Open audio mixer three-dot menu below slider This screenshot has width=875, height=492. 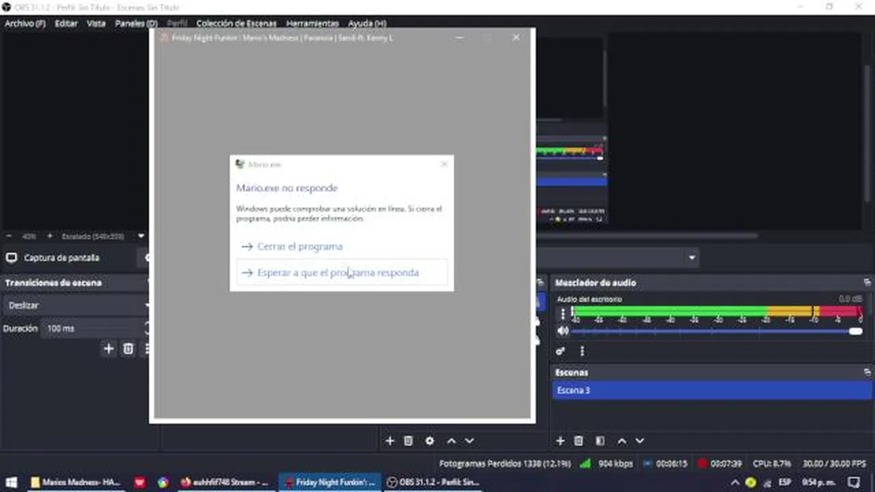(x=582, y=351)
